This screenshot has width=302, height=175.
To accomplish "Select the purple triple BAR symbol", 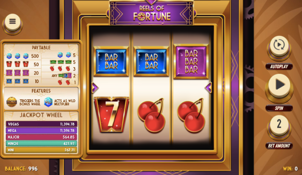I will (x=191, y=62).
